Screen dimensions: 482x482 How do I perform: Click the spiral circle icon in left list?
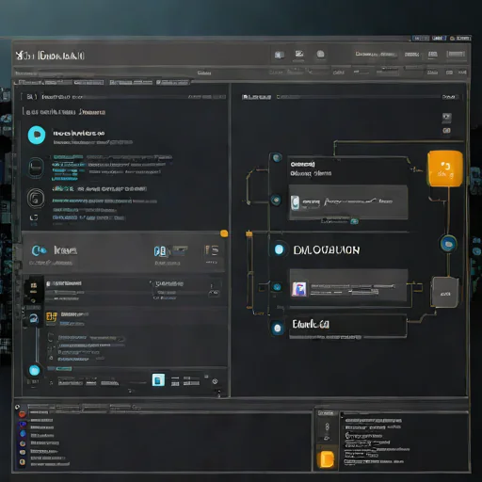[x=36, y=198]
